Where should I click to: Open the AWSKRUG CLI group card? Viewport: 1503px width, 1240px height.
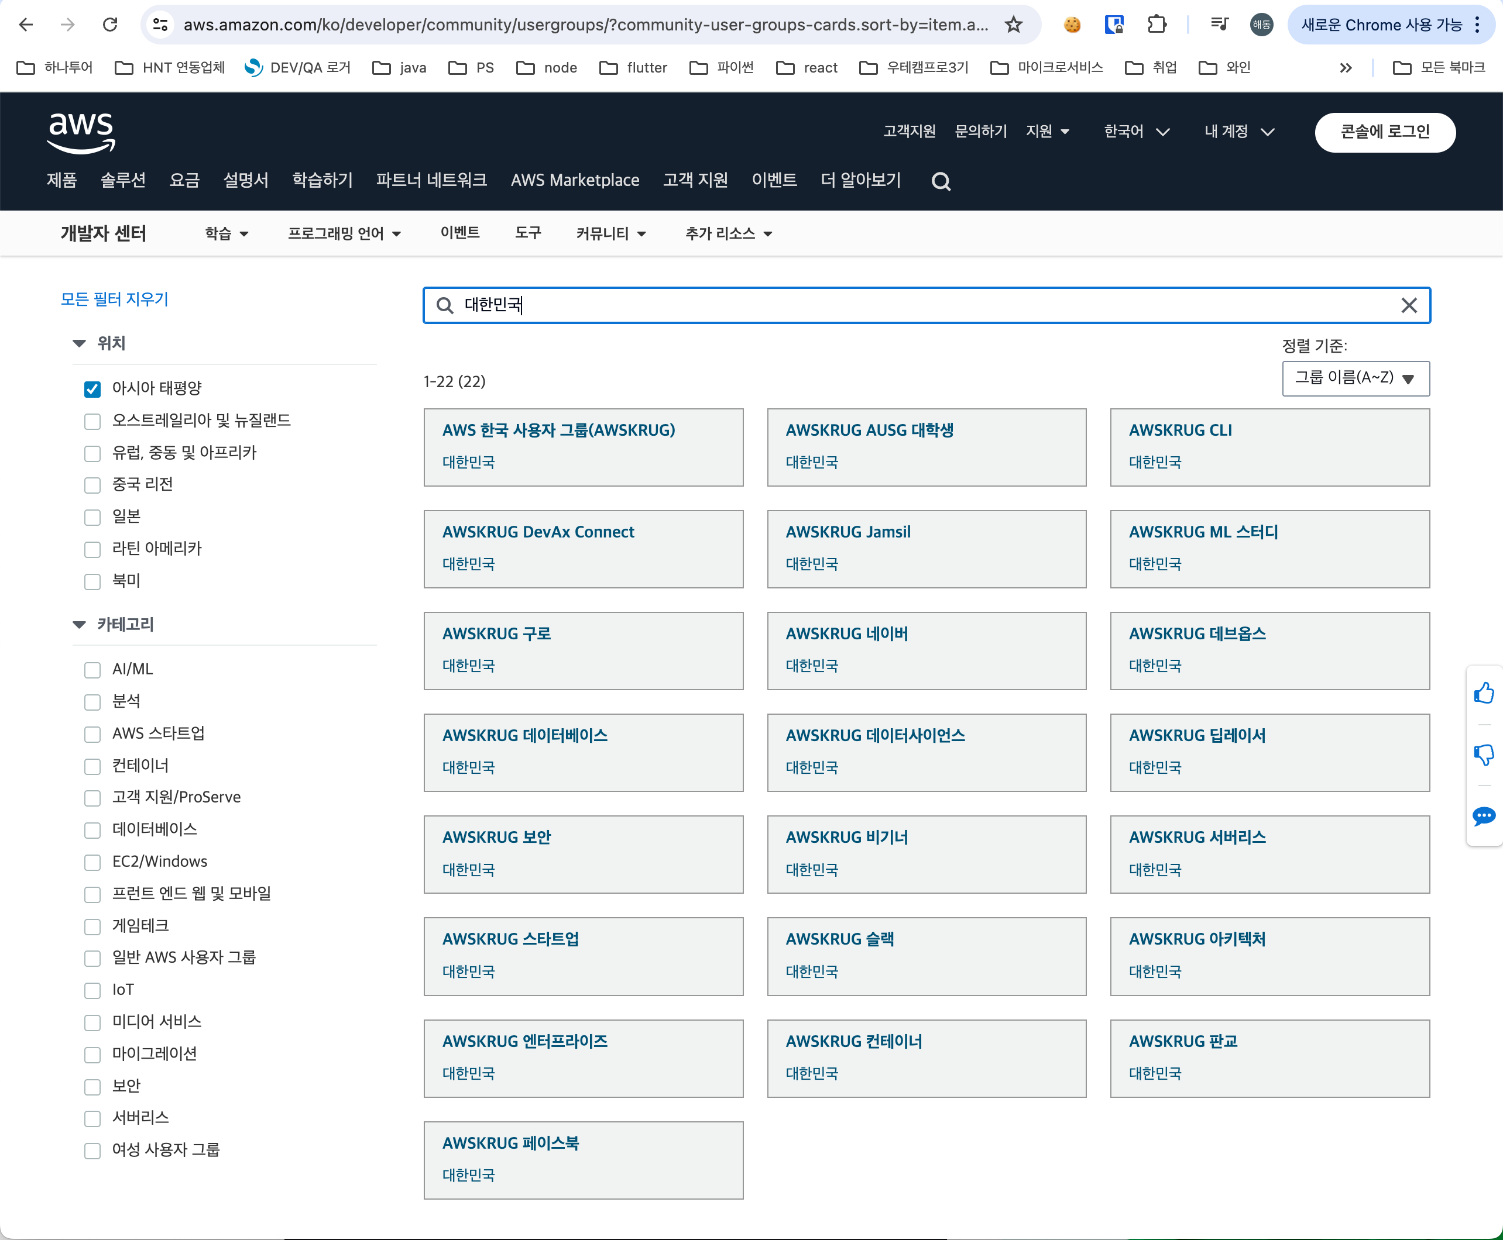1269,448
